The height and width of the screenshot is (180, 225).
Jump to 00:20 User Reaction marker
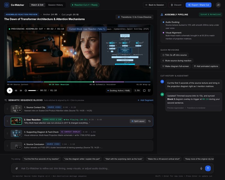pyautogui.click(x=59, y=85)
